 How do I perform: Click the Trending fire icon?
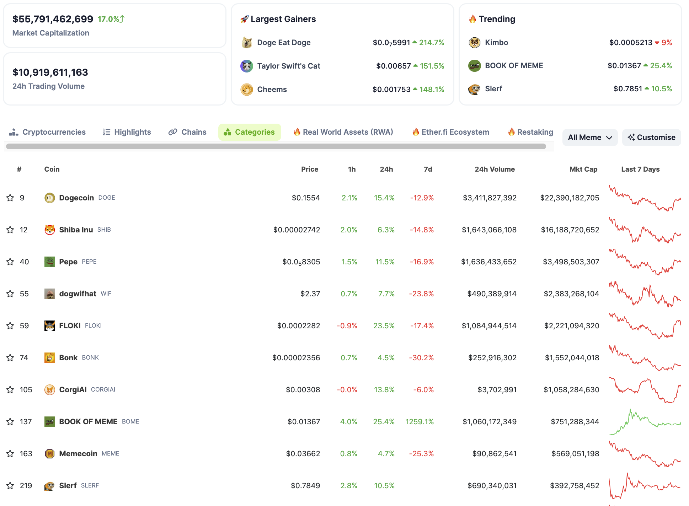[472, 19]
